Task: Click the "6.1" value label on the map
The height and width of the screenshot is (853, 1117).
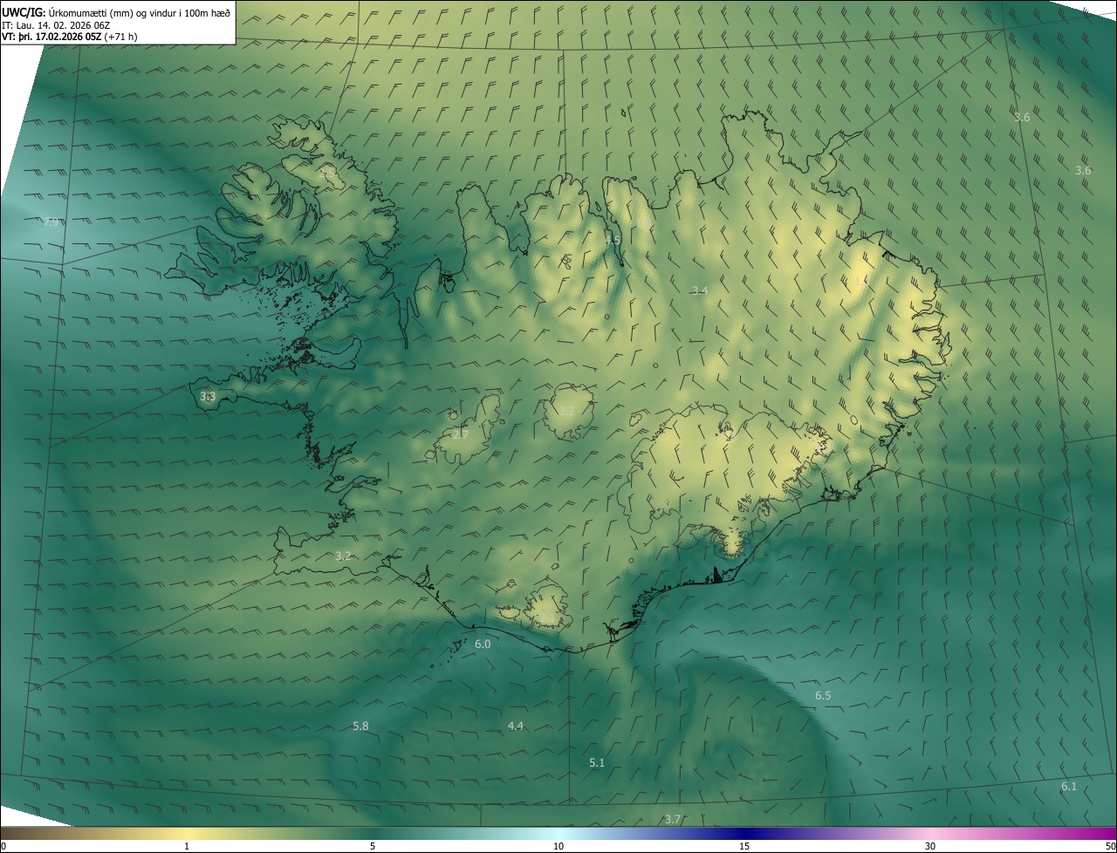Action: click(1069, 787)
